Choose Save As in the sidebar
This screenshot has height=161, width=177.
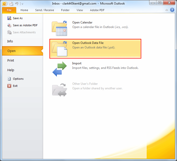[x=18, y=18]
